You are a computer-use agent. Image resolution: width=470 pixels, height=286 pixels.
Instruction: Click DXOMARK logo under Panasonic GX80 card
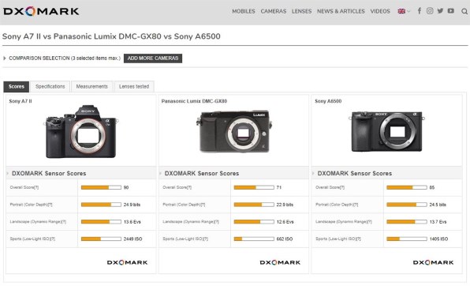click(x=280, y=262)
